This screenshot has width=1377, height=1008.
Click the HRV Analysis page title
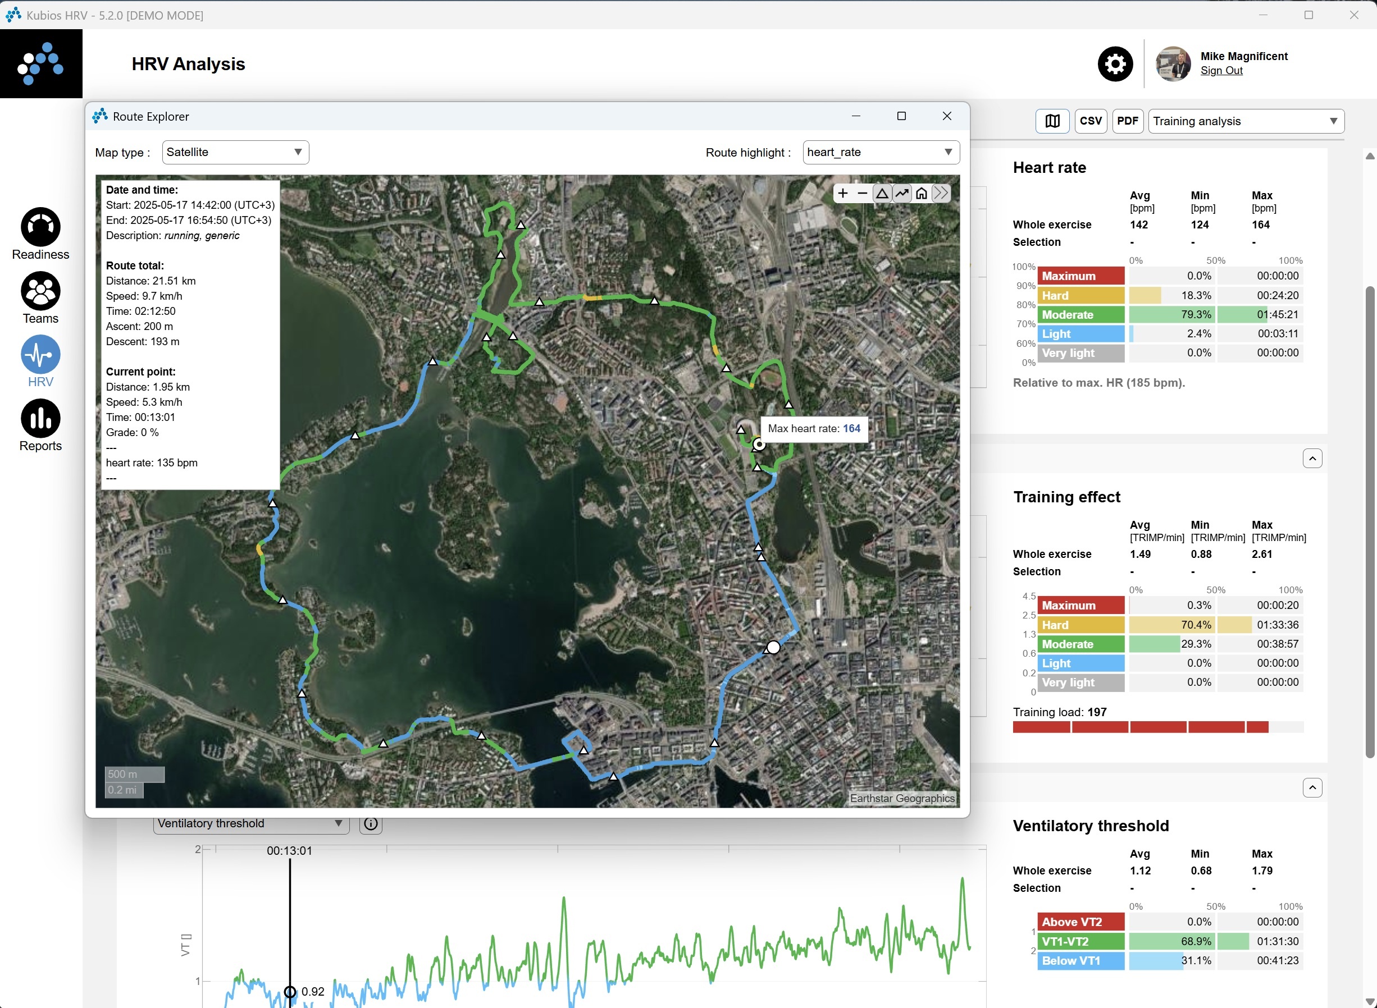coord(188,64)
